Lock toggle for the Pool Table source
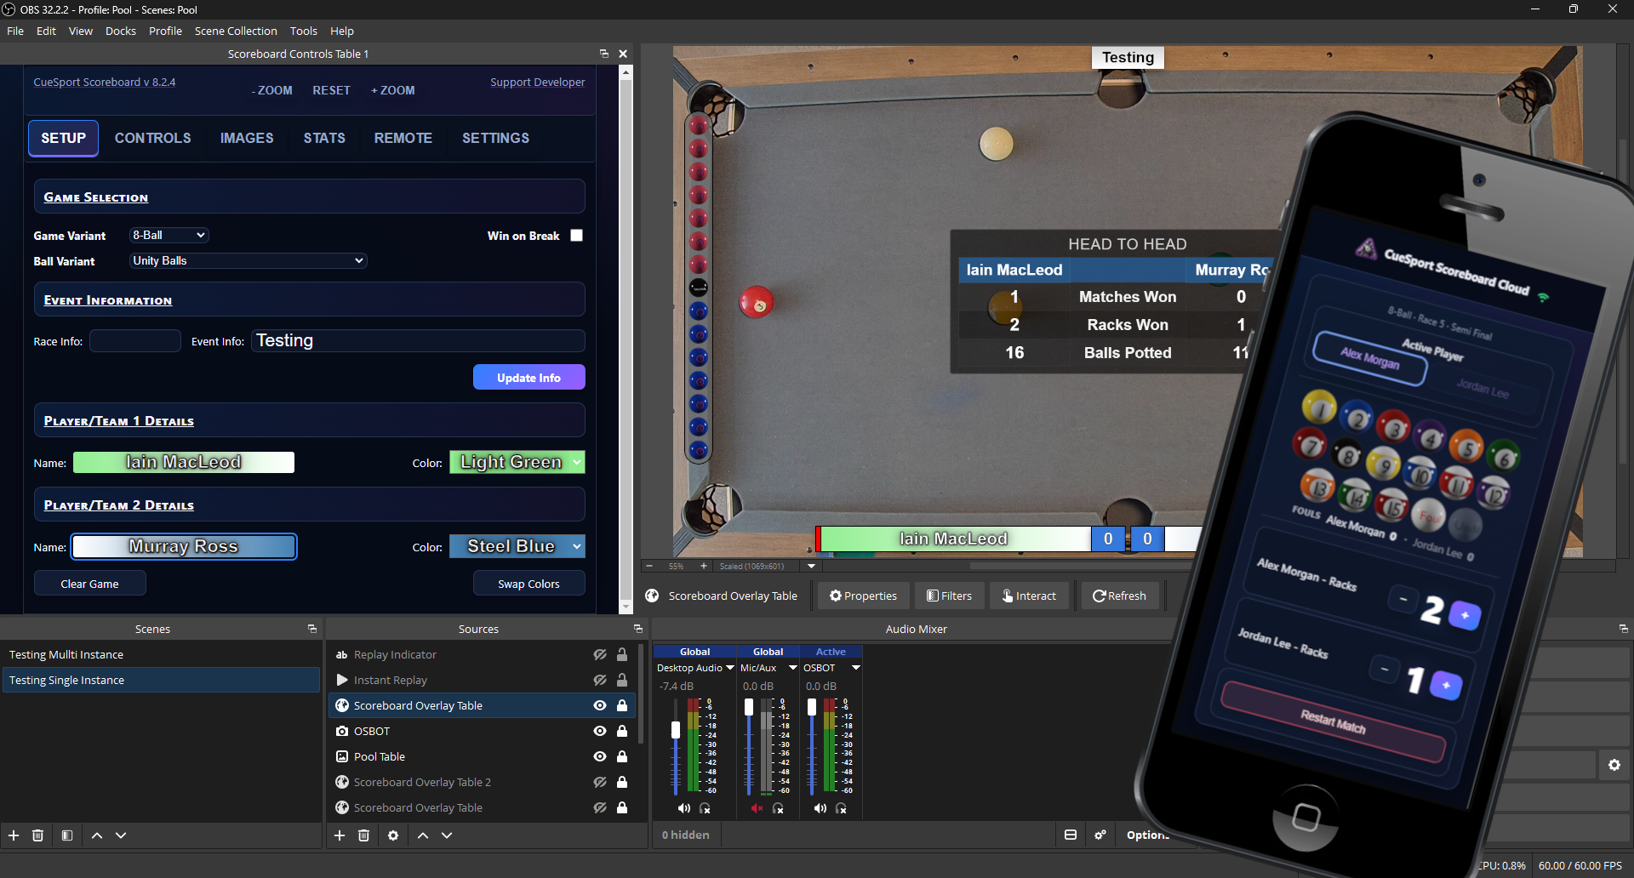Image resolution: width=1634 pixels, height=878 pixels. click(x=622, y=756)
